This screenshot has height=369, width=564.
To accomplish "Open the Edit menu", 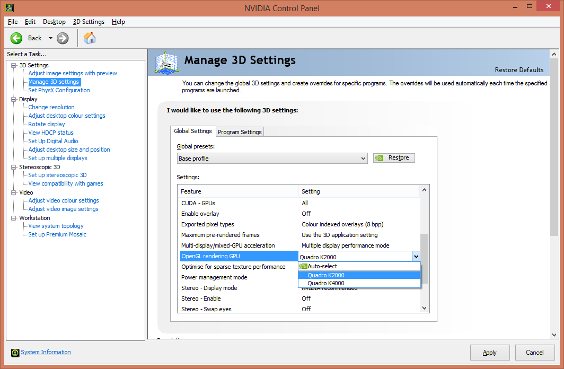I will (30, 22).
